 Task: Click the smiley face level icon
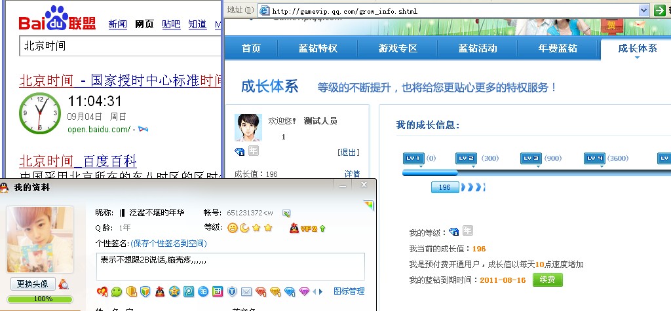tap(233, 228)
